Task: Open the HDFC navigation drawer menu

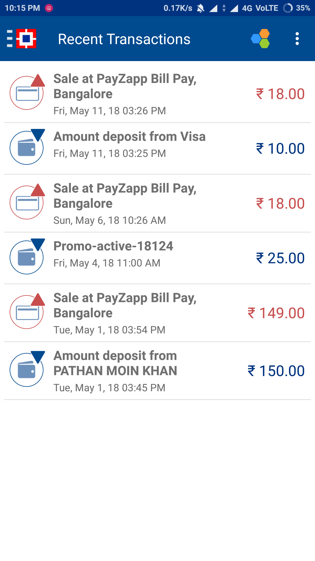Action: point(22,39)
